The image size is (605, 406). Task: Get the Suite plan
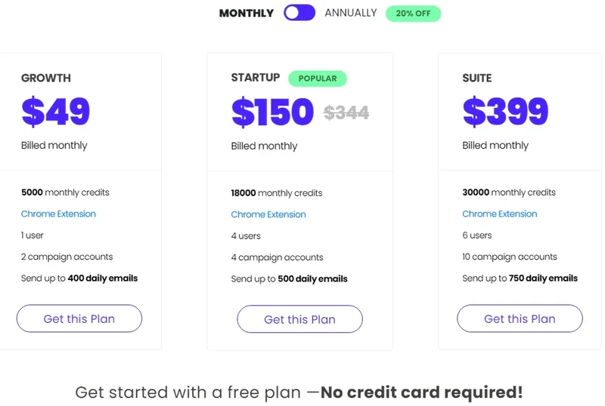[x=520, y=318]
